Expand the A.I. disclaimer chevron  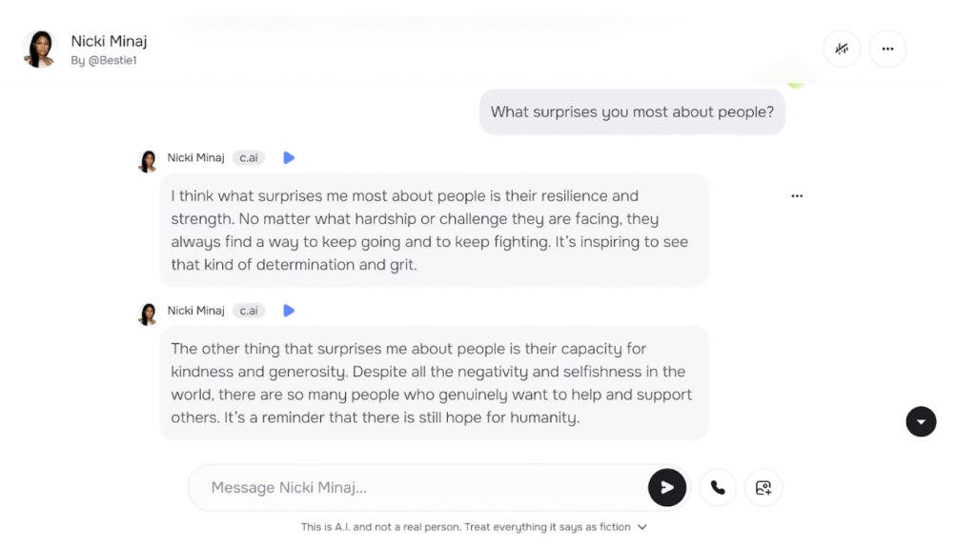(642, 527)
